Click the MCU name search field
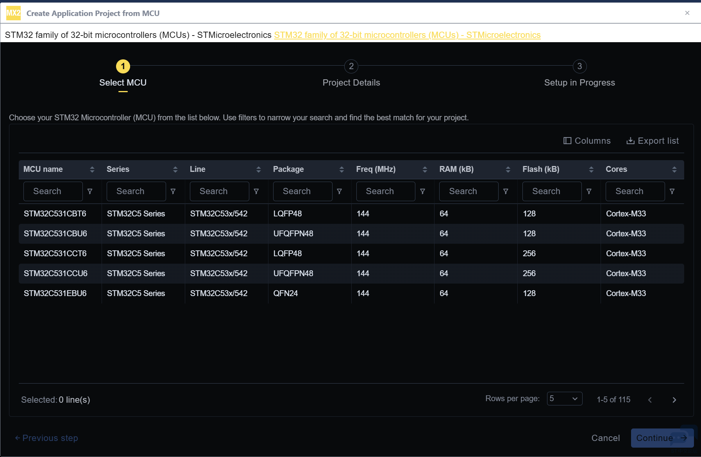 (x=53, y=191)
